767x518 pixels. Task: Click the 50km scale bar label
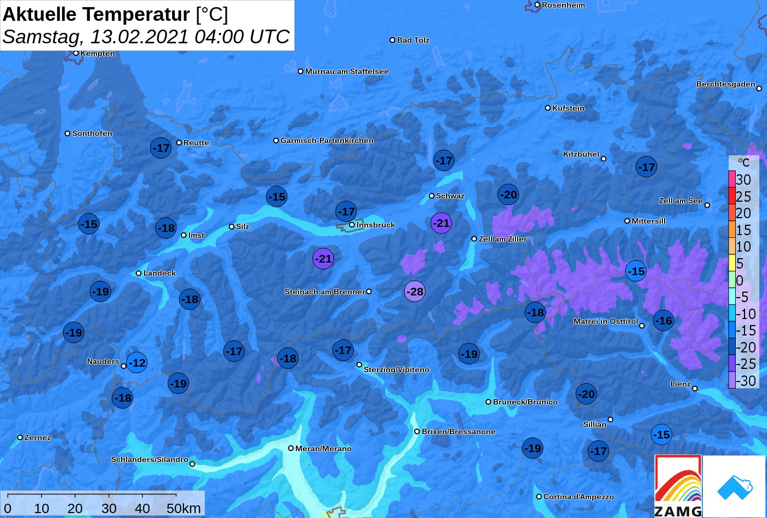(x=184, y=508)
